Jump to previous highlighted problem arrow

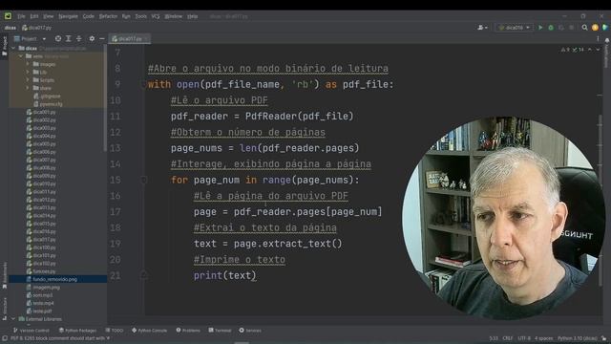point(590,50)
